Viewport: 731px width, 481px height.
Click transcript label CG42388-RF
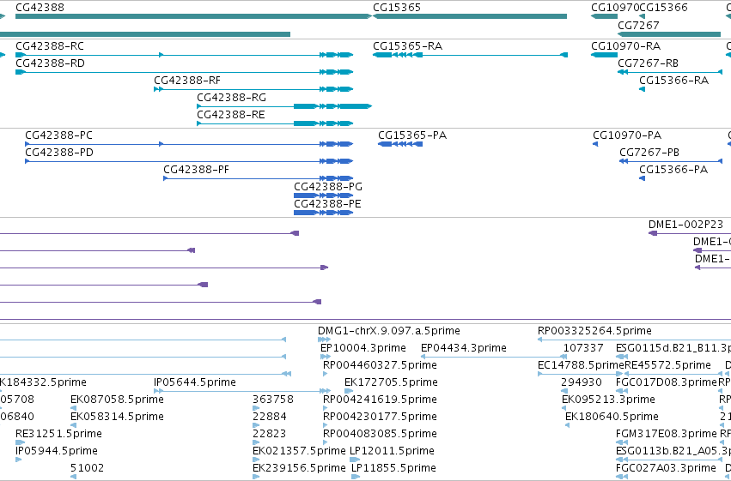(x=187, y=81)
